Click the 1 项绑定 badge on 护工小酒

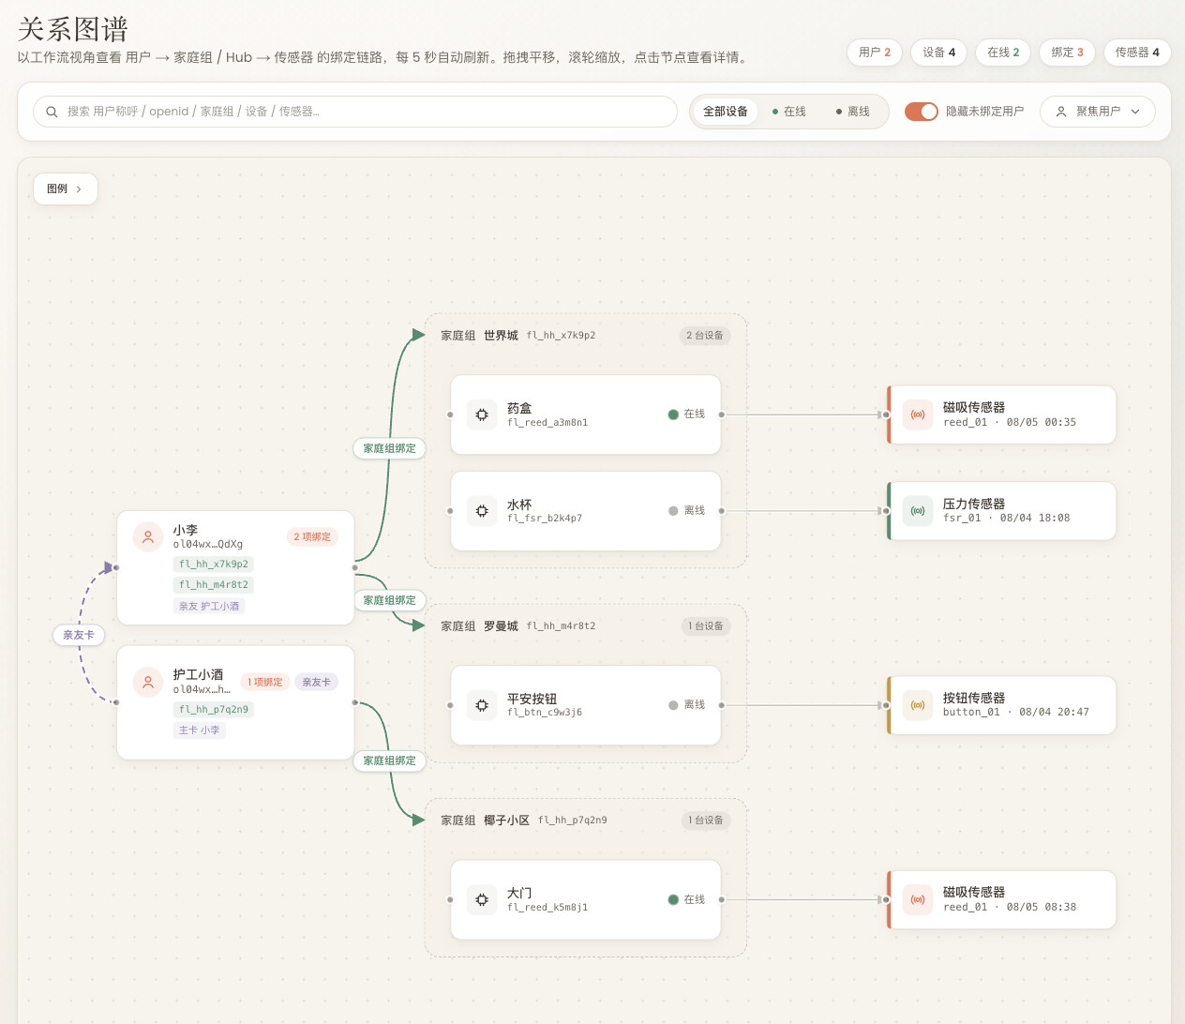tap(265, 682)
